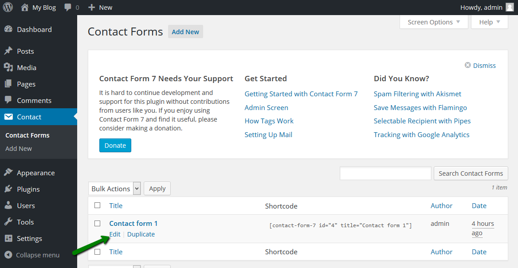Click the Pages icon in sidebar
Screen dimensions: 518x268
coord(8,84)
